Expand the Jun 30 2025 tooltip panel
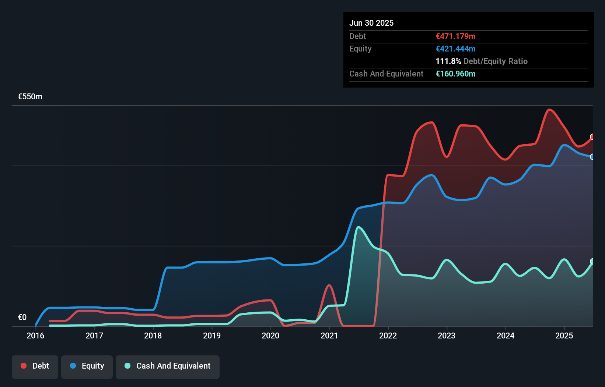Image resolution: width=605 pixels, height=387 pixels. point(371,23)
